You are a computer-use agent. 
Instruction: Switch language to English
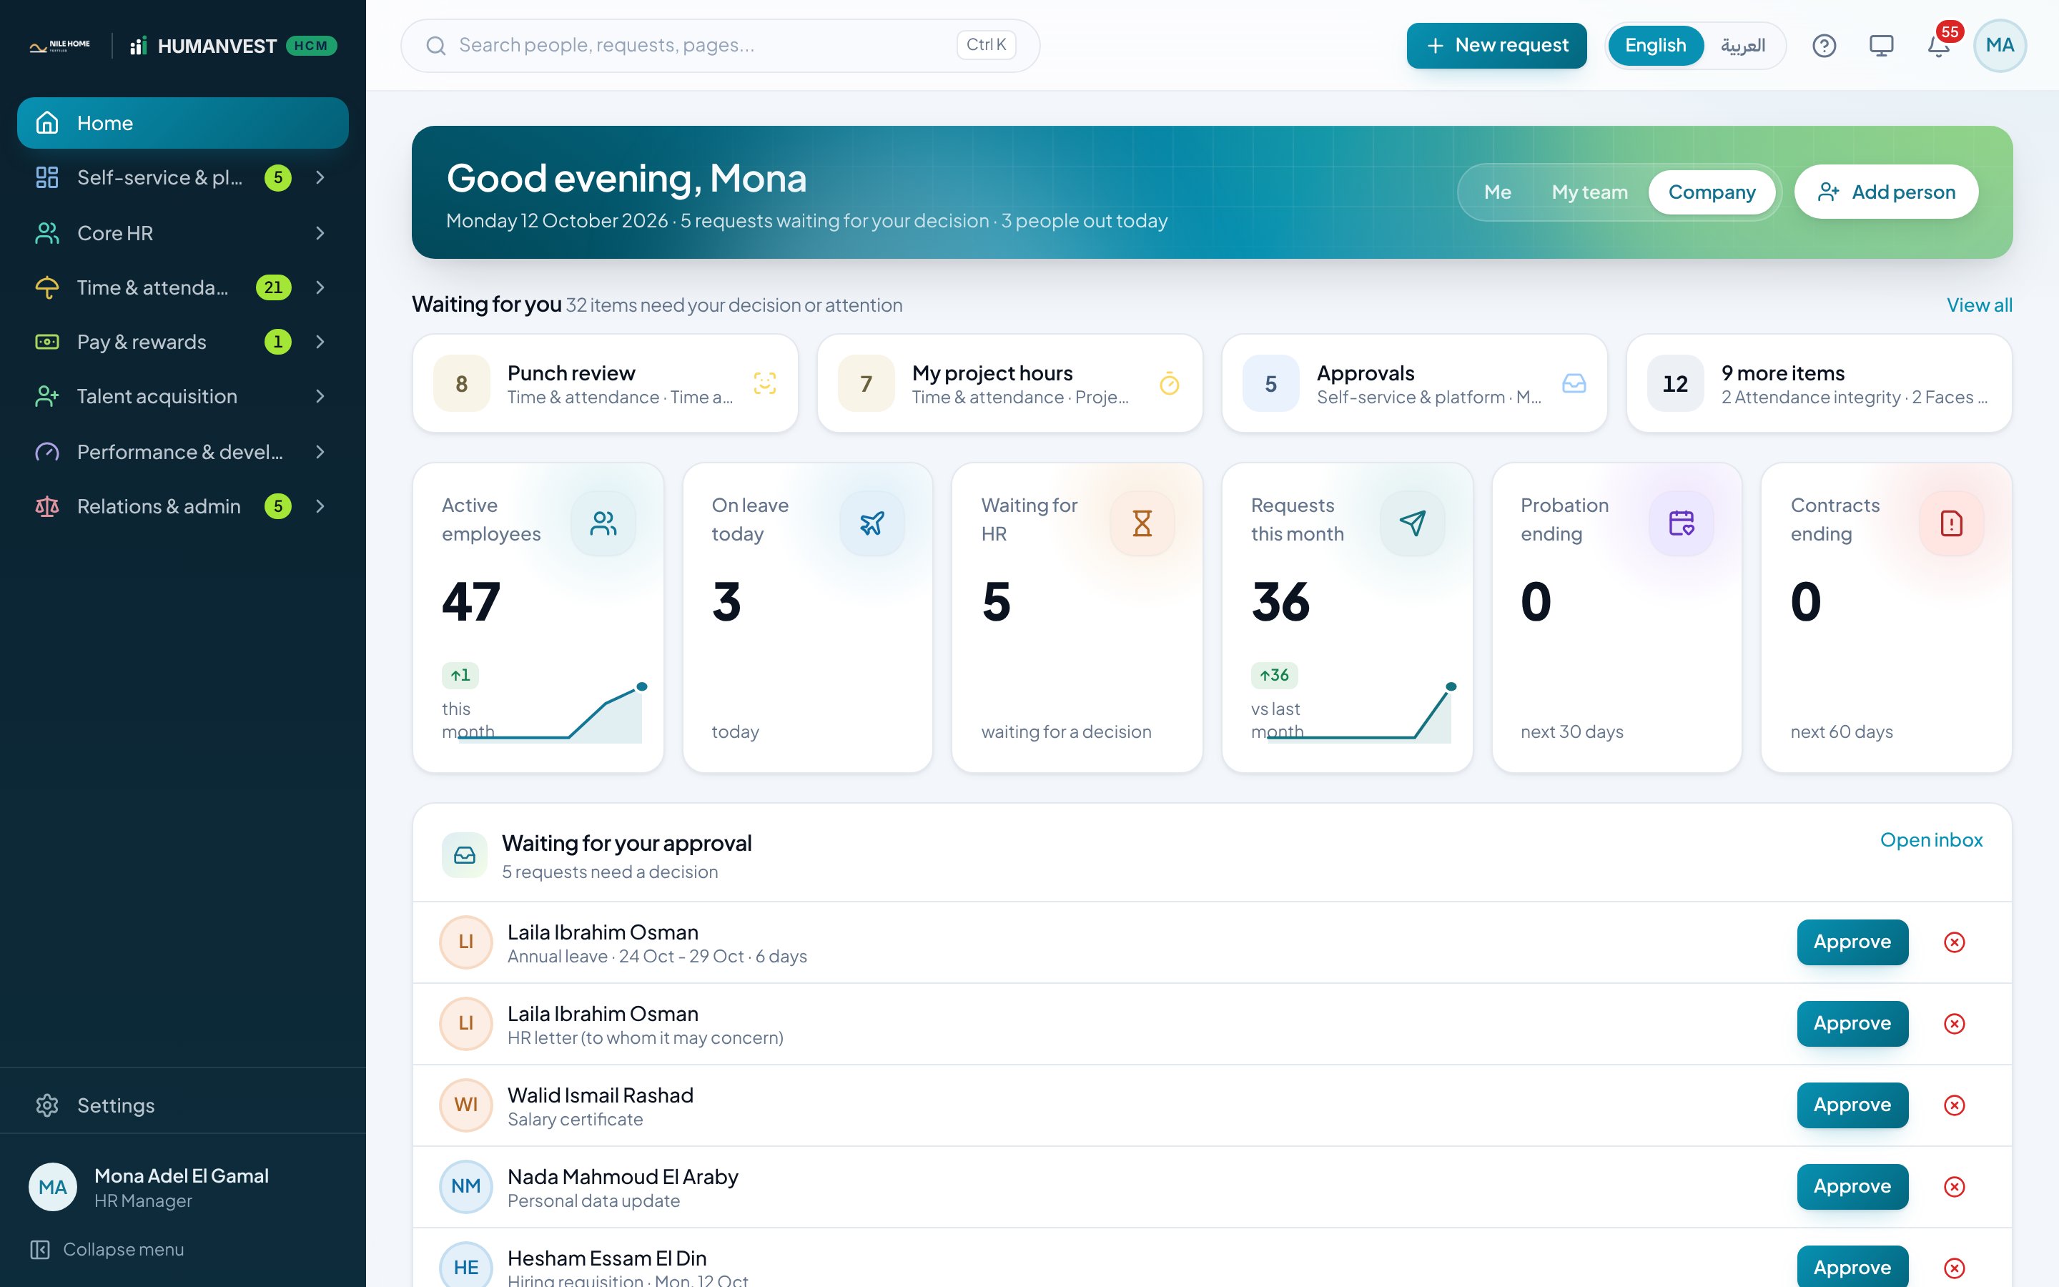click(x=1655, y=46)
